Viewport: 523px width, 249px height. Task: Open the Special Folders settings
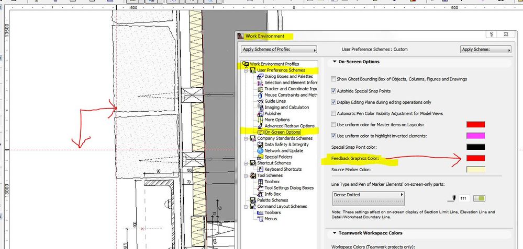(x=279, y=157)
